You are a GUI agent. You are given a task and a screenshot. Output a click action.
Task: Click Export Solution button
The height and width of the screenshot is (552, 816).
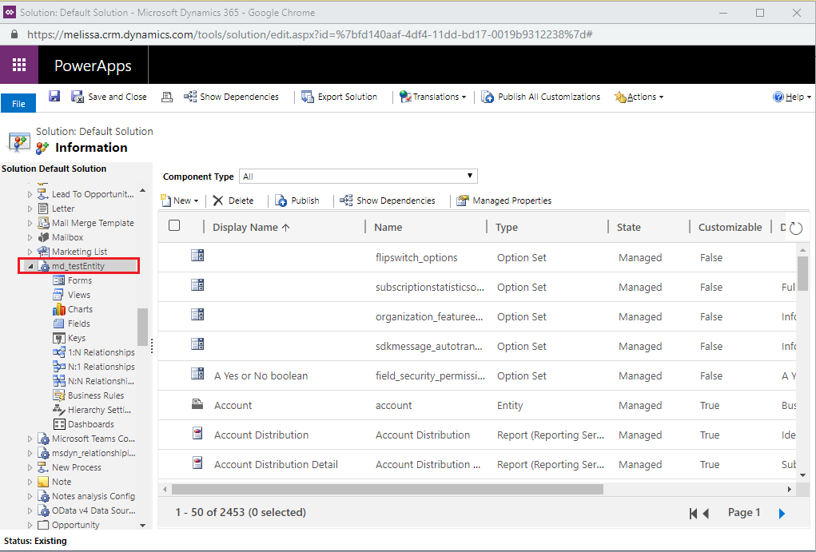click(x=340, y=97)
